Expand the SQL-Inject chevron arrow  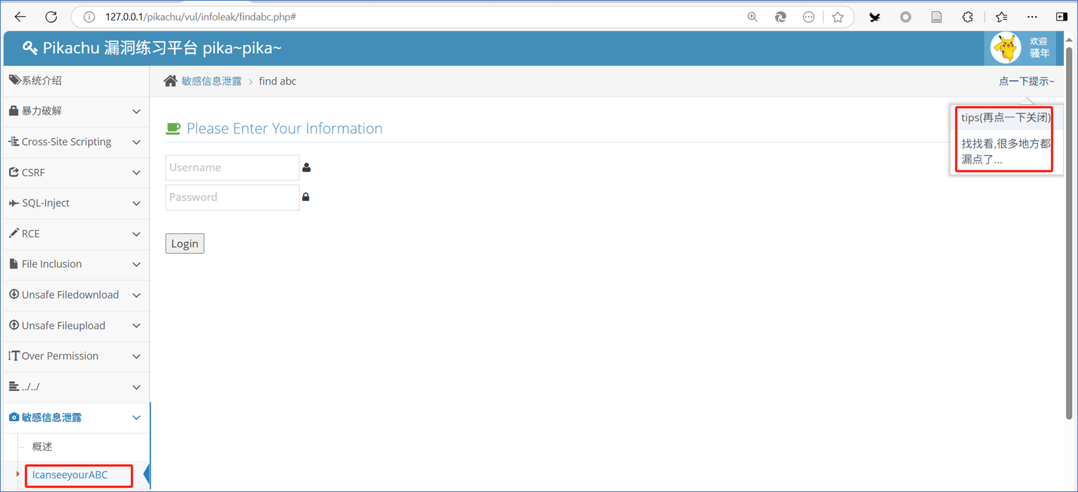[x=136, y=203]
